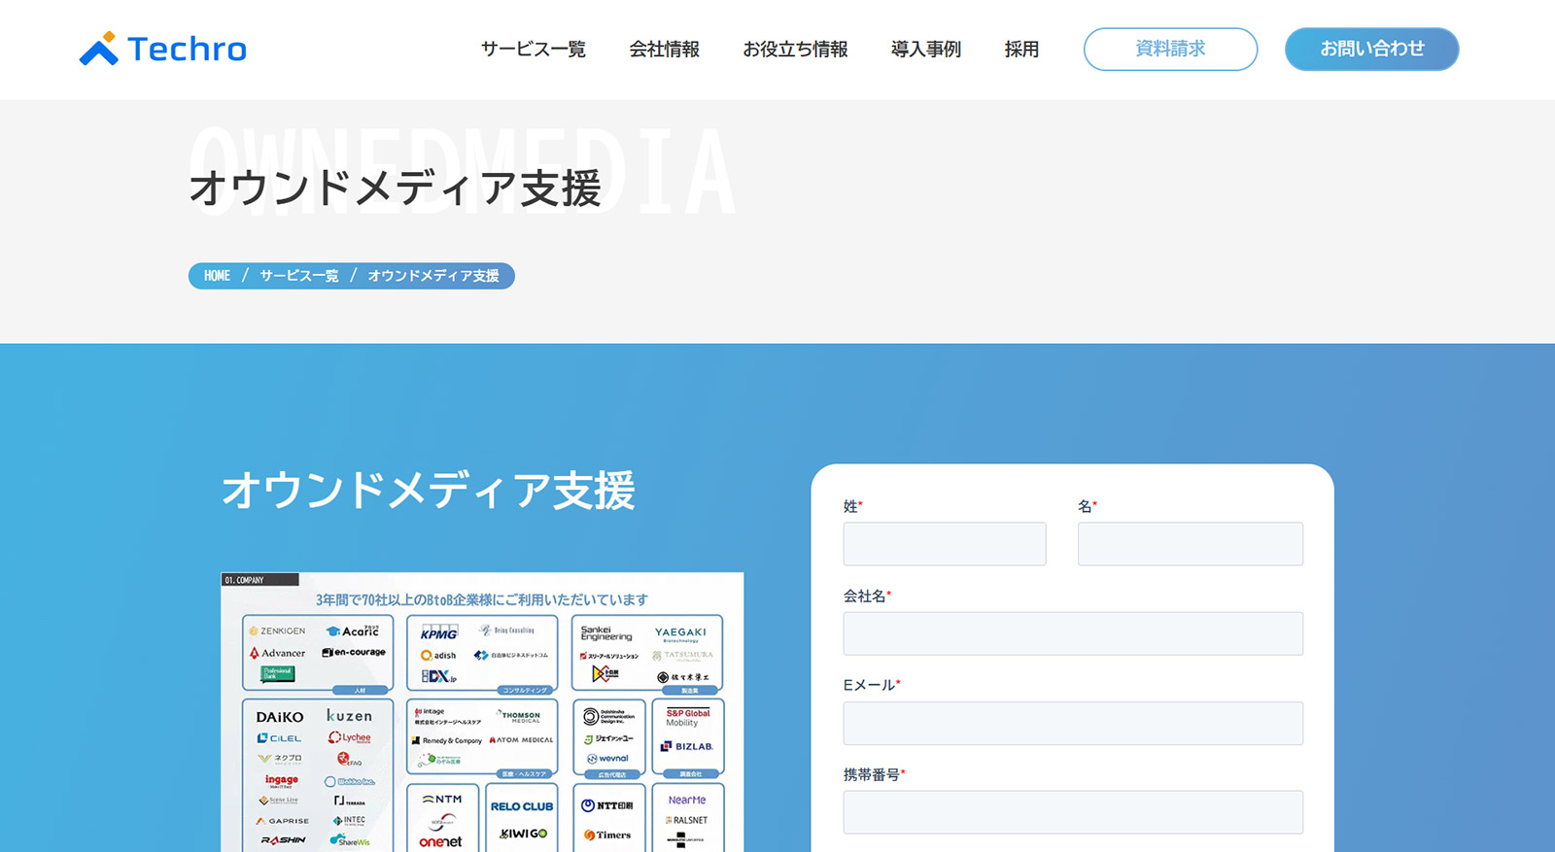
Task: Click the adish logo
Action: click(x=438, y=655)
